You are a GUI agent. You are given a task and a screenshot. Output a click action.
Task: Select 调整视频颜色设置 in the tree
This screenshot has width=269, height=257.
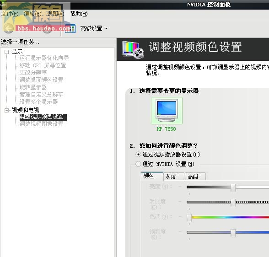pyautogui.click(x=43, y=117)
